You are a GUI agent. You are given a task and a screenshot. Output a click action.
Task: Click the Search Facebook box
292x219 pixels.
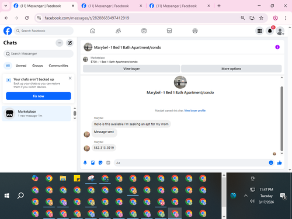tap(44, 31)
